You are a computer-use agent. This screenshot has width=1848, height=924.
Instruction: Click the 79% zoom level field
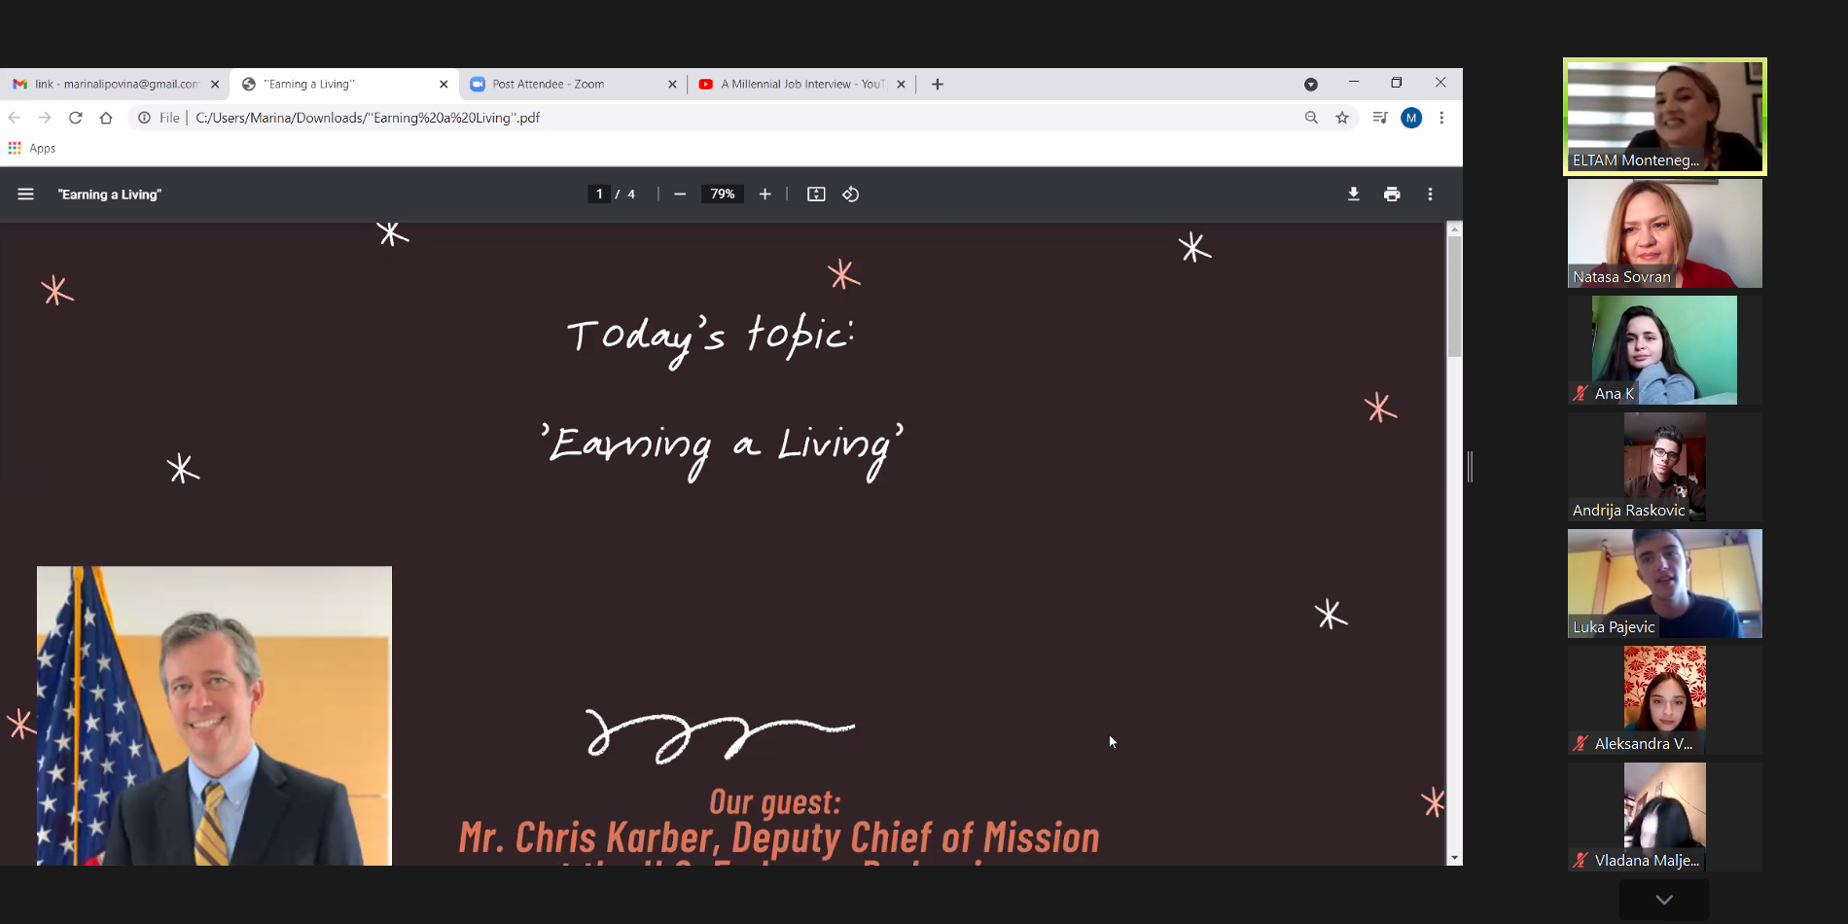[x=723, y=195]
